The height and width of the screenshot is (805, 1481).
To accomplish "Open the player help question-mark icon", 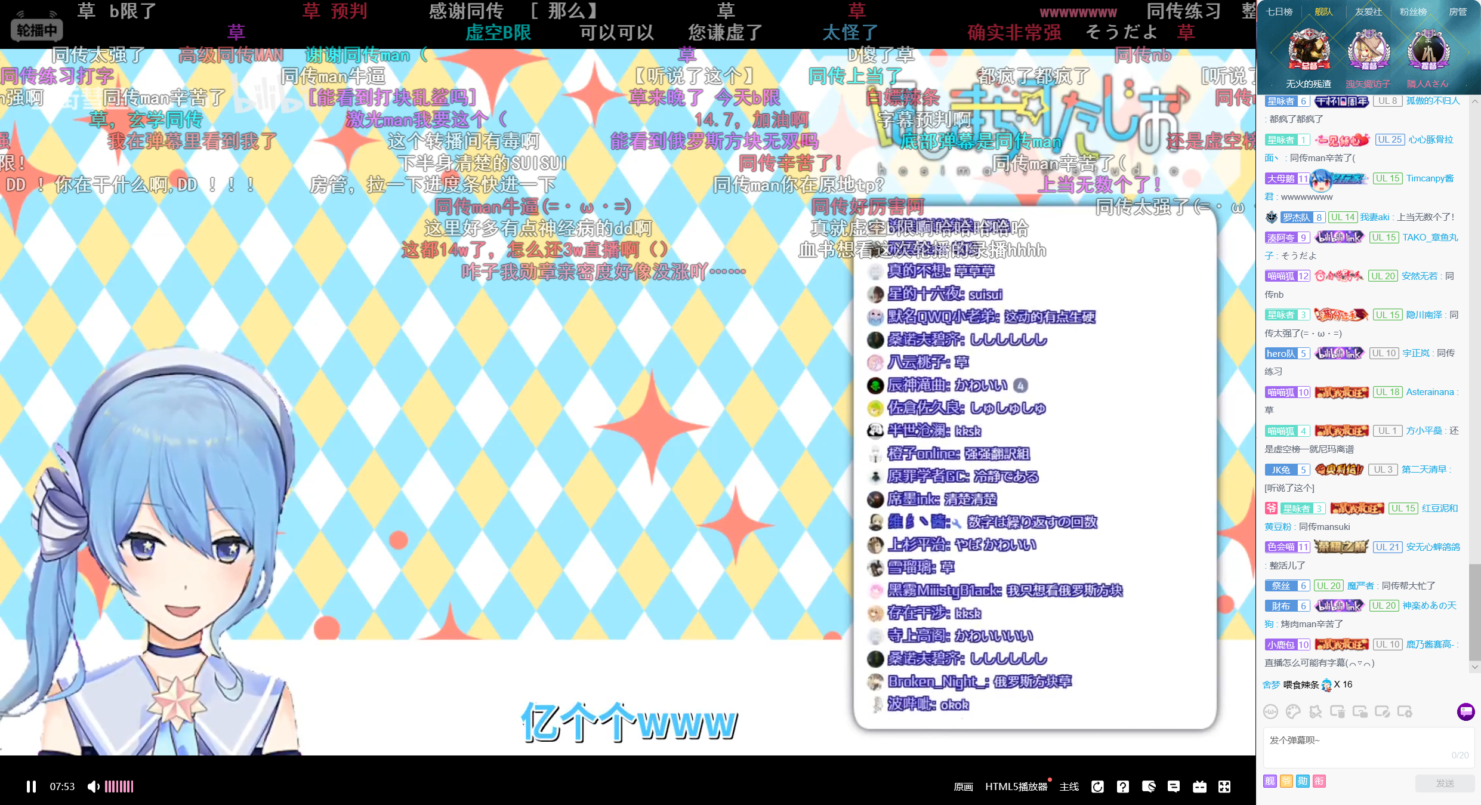I will pyautogui.click(x=1123, y=787).
